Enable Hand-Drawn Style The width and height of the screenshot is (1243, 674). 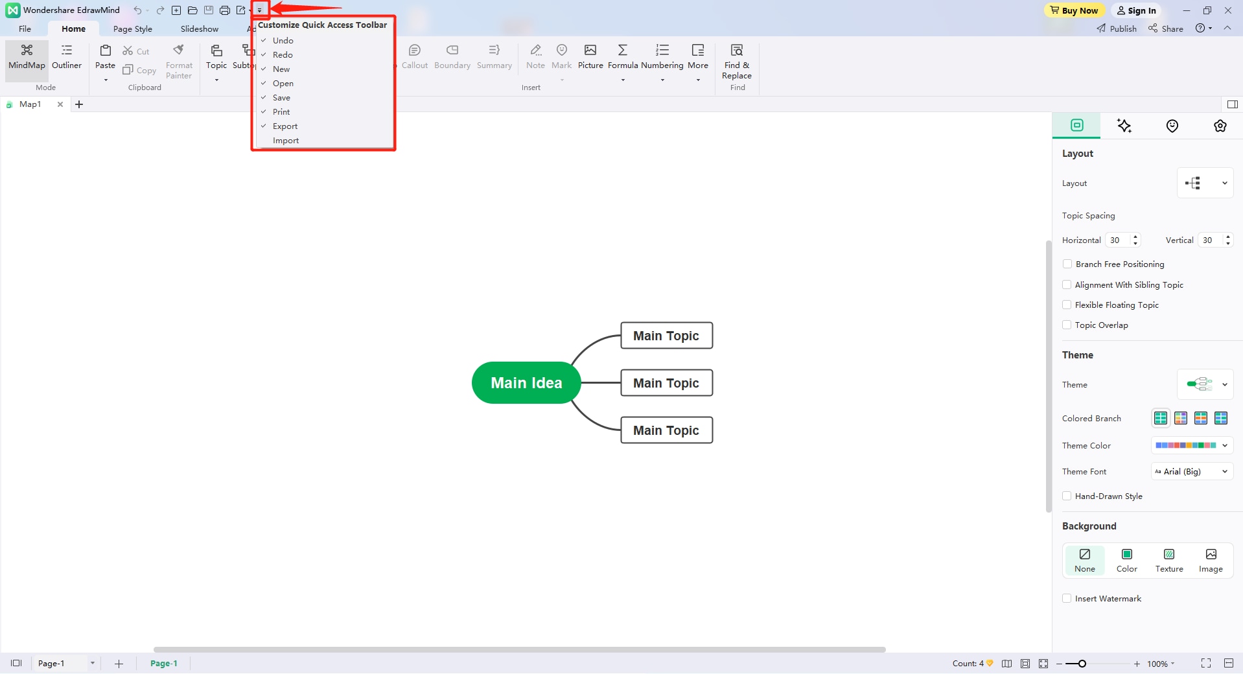pos(1067,496)
